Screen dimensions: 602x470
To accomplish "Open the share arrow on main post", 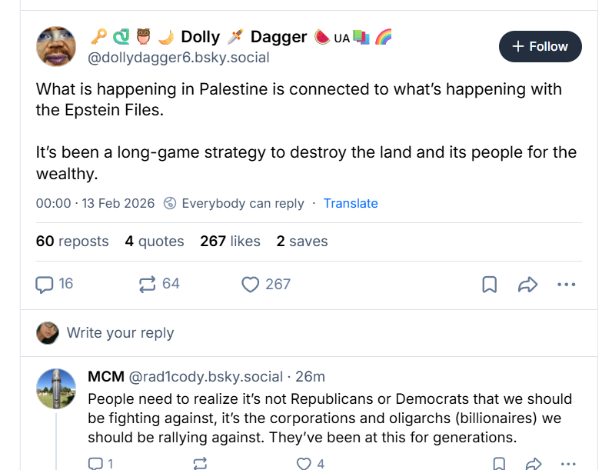I will pos(527,285).
